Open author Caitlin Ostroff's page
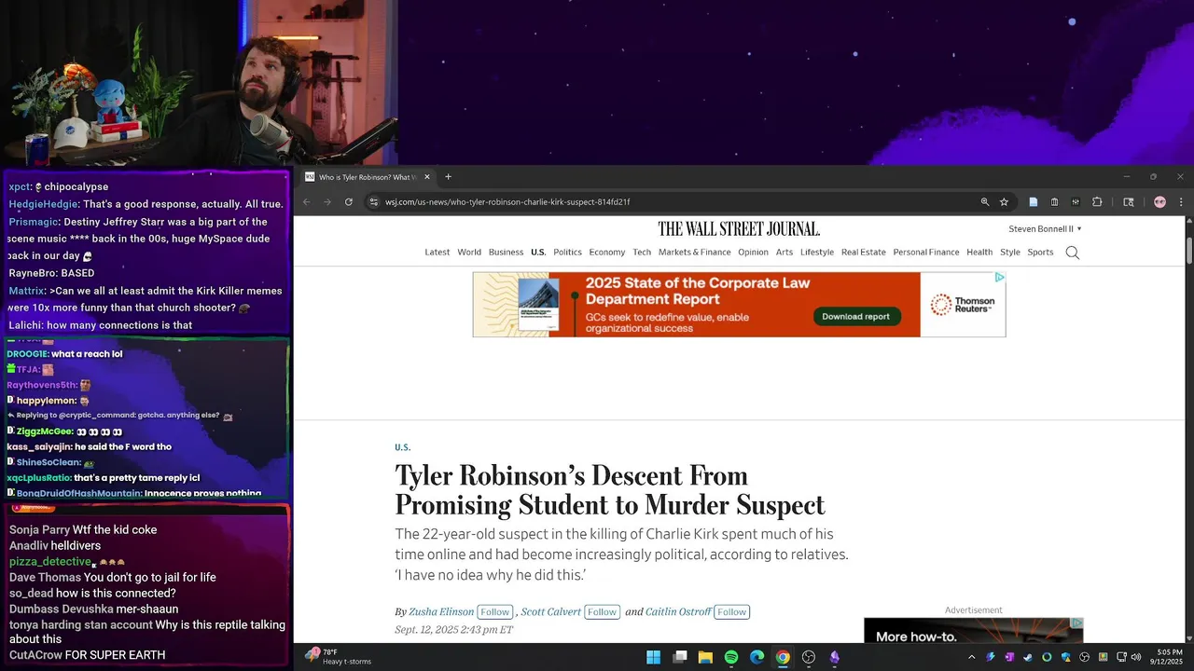This screenshot has width=1194, height=671. [678, 612]
